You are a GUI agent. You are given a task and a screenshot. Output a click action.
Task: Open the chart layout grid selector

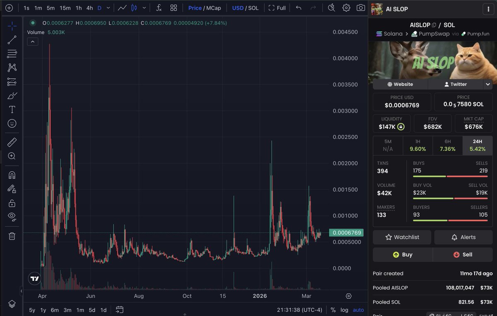(174, 8)
